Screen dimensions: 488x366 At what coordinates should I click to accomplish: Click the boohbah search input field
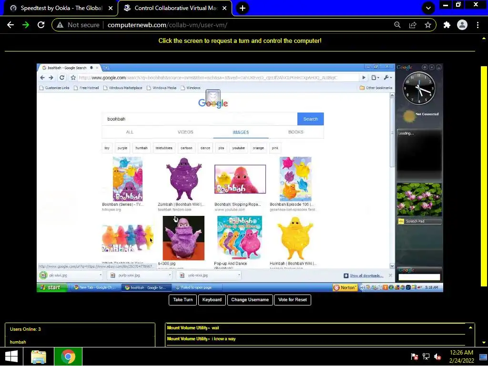200,119
